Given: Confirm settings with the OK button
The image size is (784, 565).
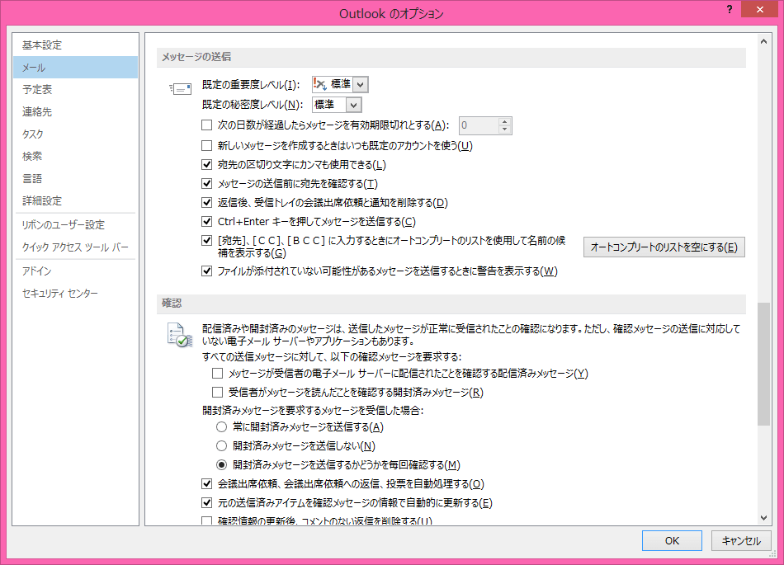Looking at the screenshot, I should (x=672, y=540).
